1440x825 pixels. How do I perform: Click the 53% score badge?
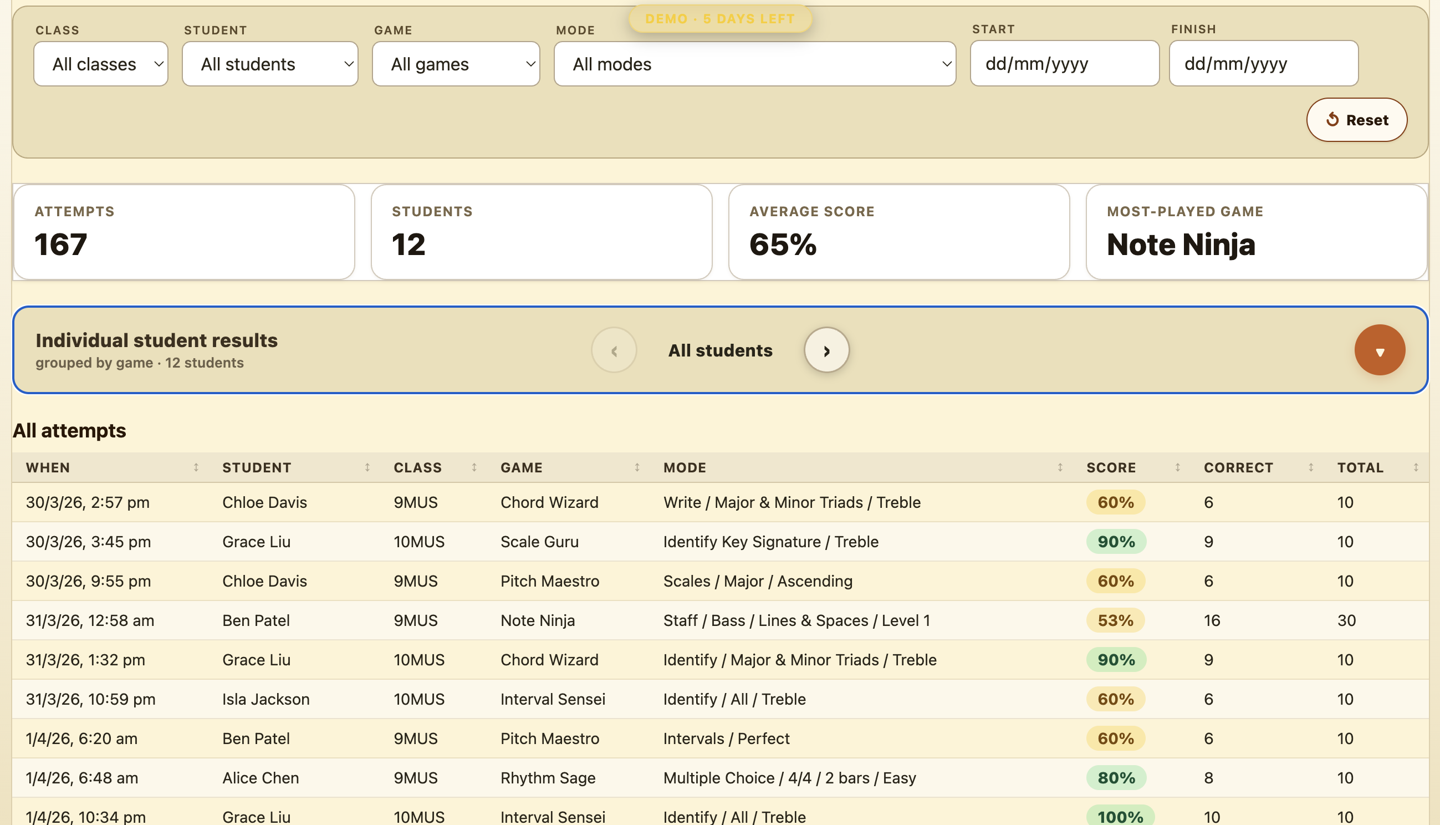[x=1116, y=620]
